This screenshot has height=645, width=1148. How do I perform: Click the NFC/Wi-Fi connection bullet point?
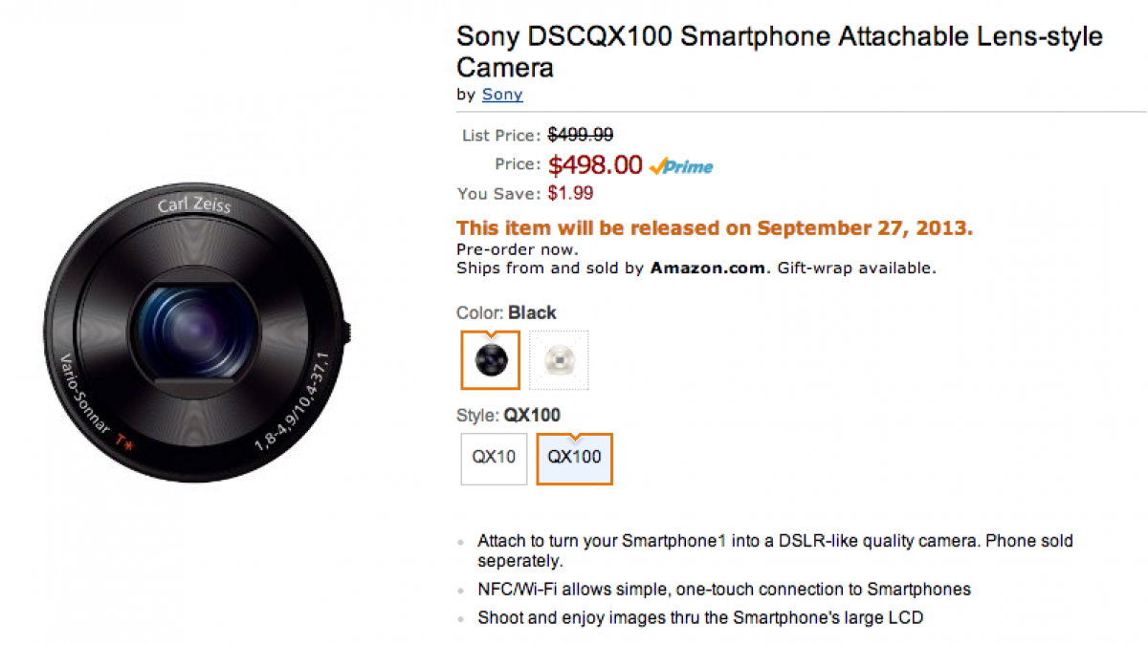point(724,589)
